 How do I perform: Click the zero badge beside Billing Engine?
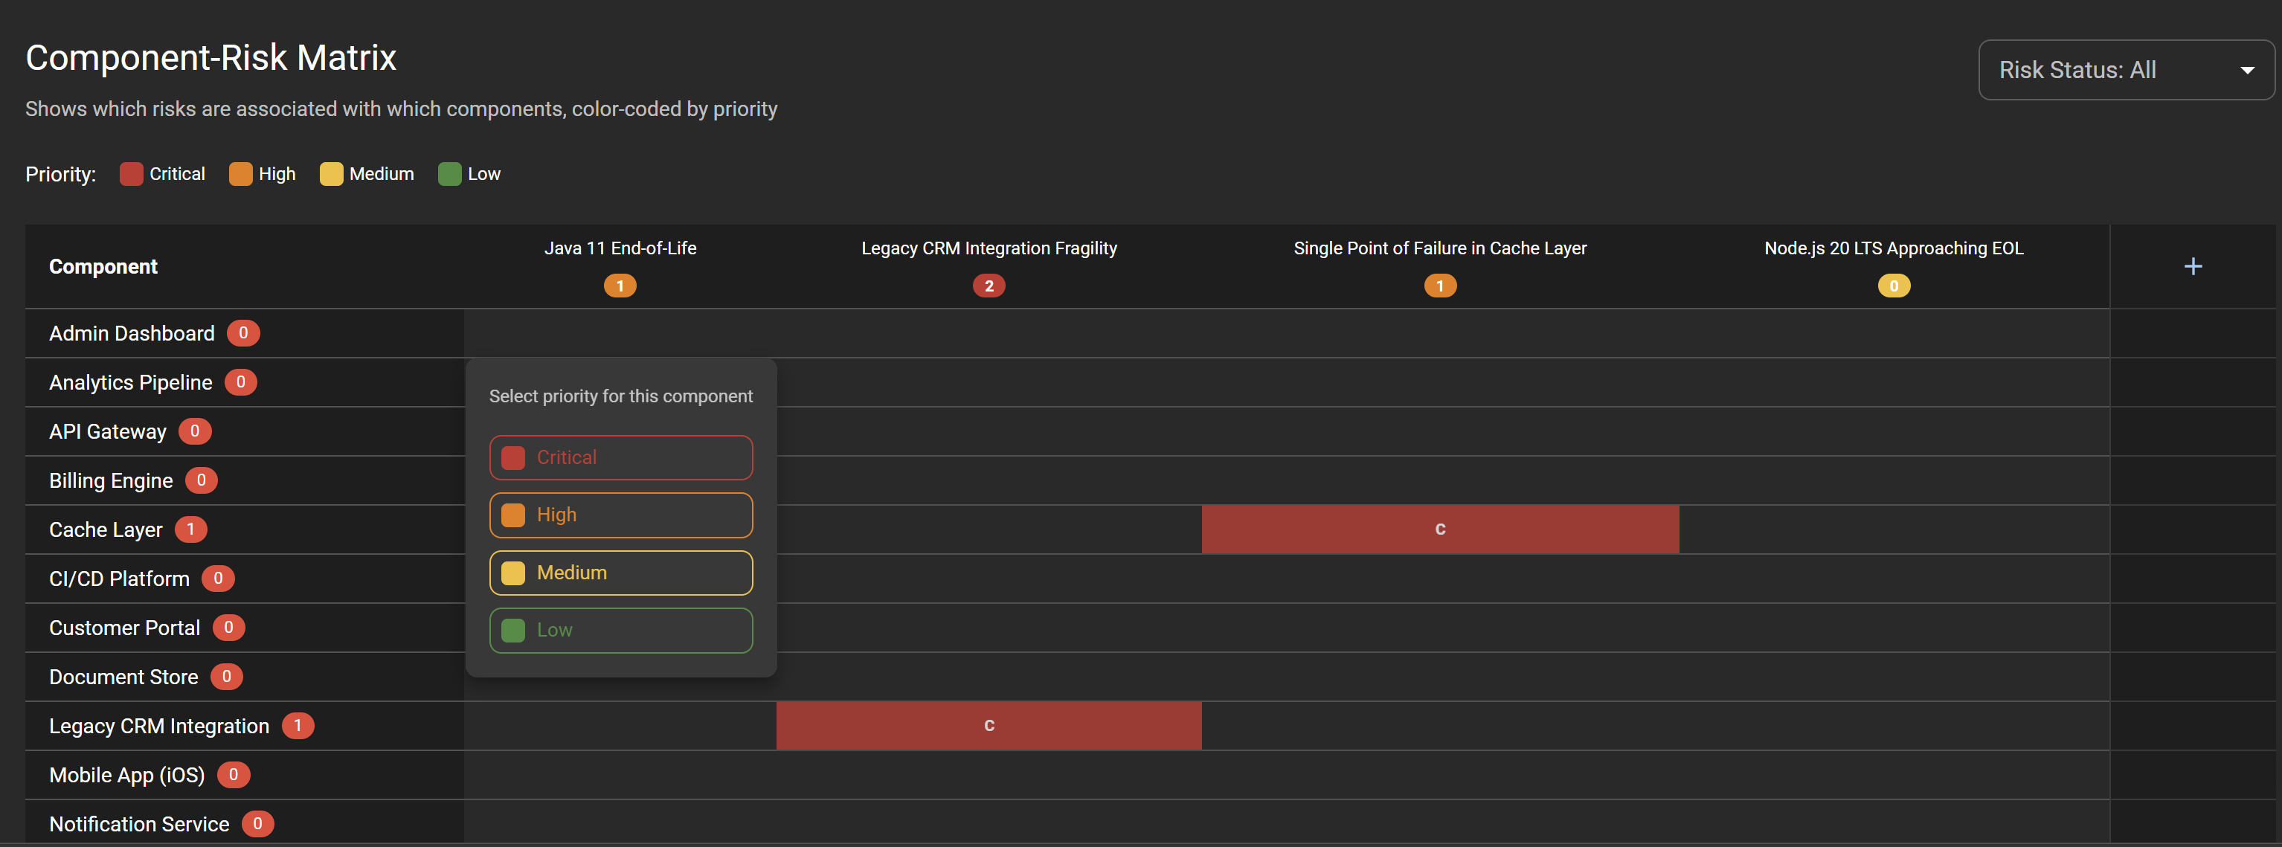pyautogui.click(x=202, y=480)
